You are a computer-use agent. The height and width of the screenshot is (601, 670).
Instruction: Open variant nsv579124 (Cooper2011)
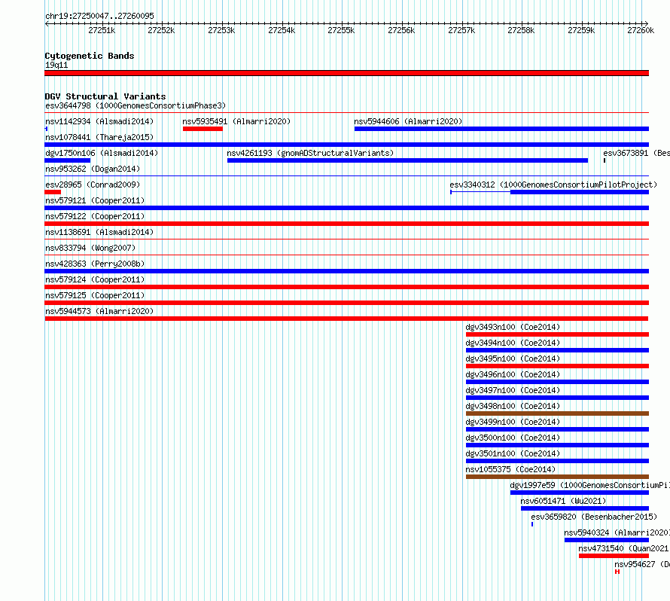(x=95, y=279)
